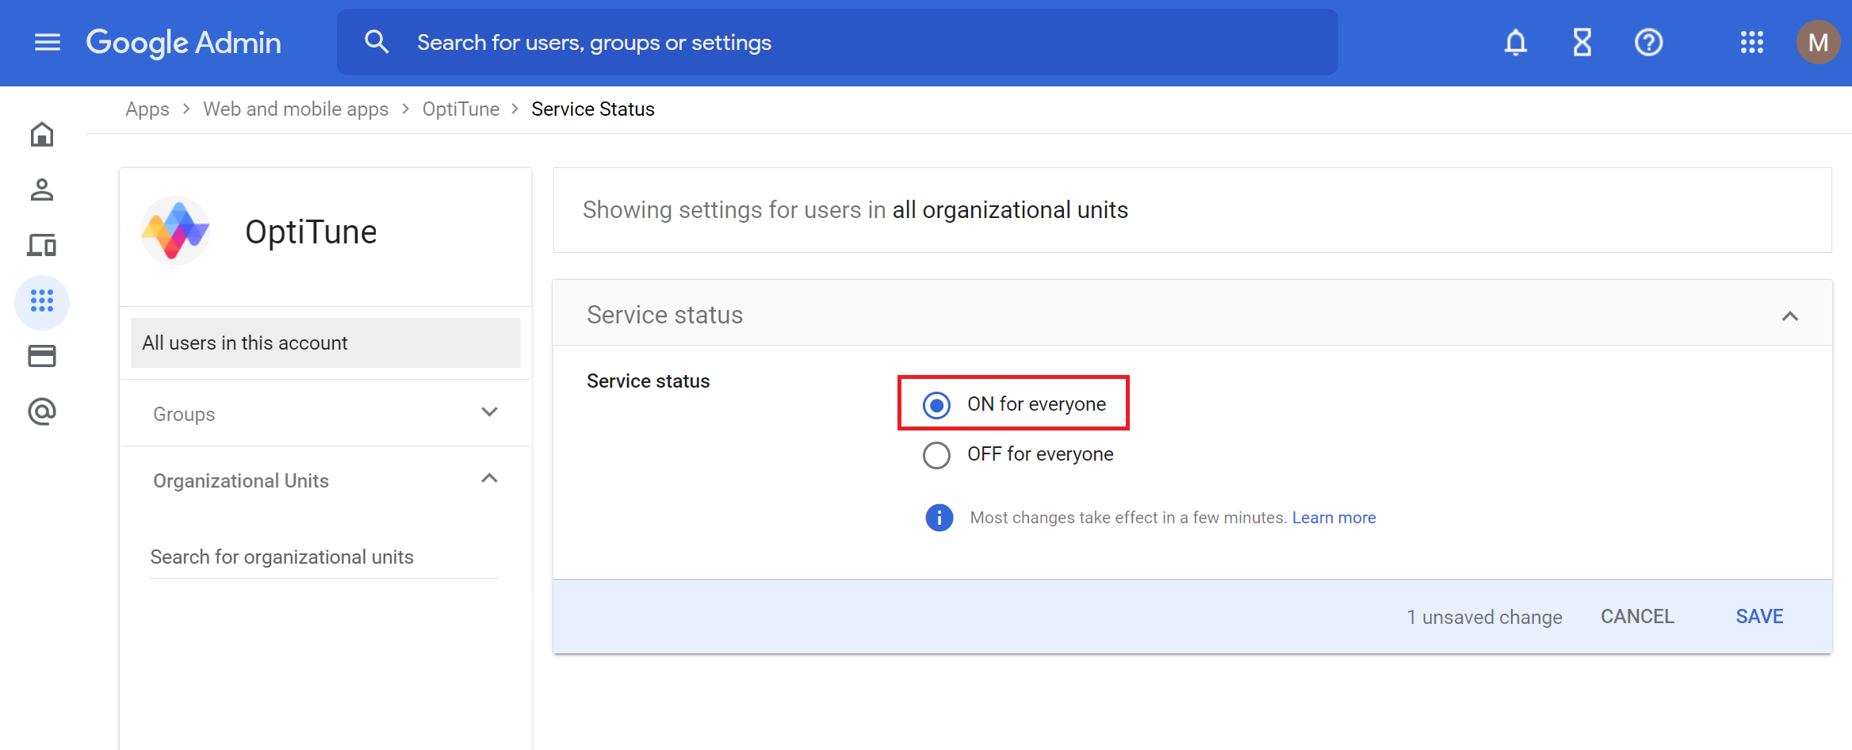Open Apps in the left sidebar
1852x750 pixels.
tap(42, 301)
